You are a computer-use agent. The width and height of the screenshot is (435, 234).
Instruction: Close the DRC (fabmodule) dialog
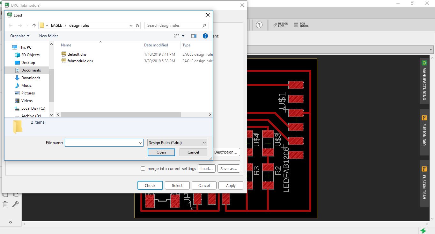[242, 5]
